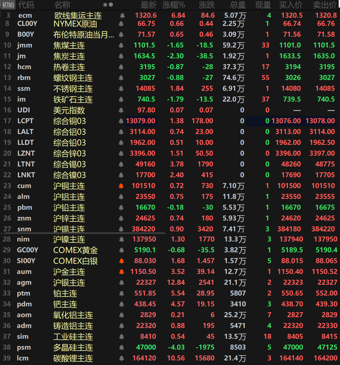
Task: Select the 布伦特原油当月 row name
Action: pyautogui.click(x=84, y=35)
